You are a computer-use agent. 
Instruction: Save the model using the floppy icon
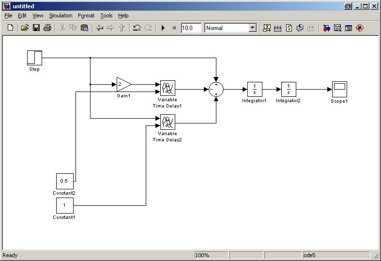(x=36, y=28)
